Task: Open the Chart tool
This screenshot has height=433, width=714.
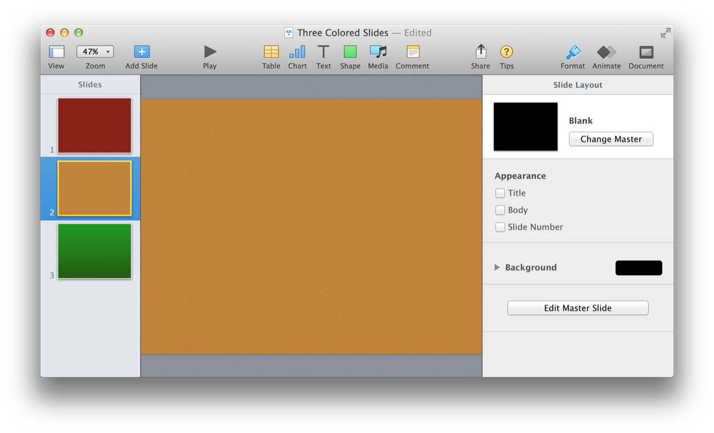Action: pos(297,52)
